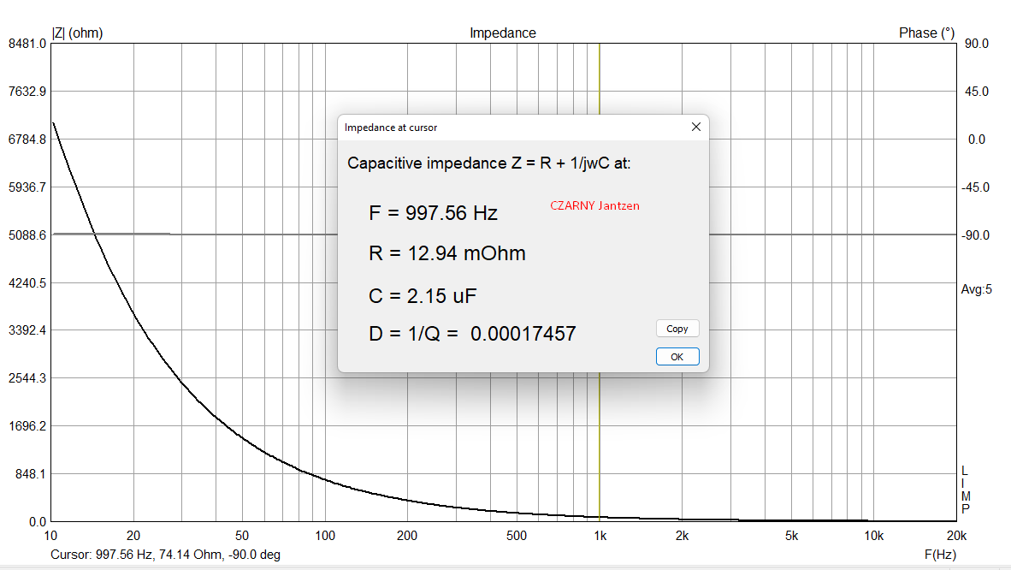
Task: Click the OK button in the dialog
Action: tap(677, 356)
